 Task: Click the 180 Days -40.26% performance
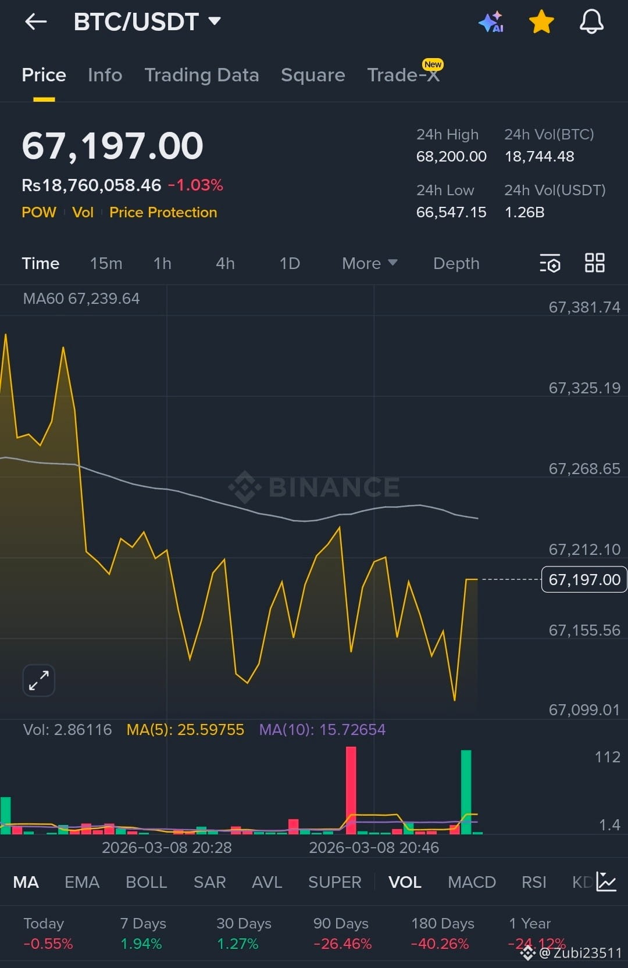click(x=443, y=933)
